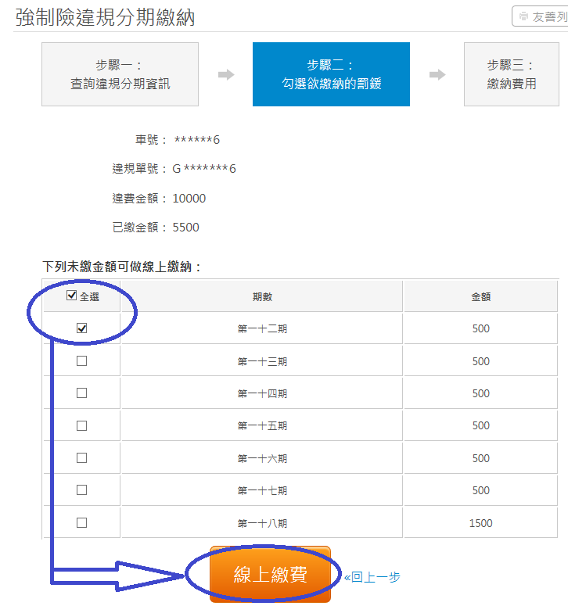
Task: Click the 違規單號 value G*******6
Action: point(203,168)
